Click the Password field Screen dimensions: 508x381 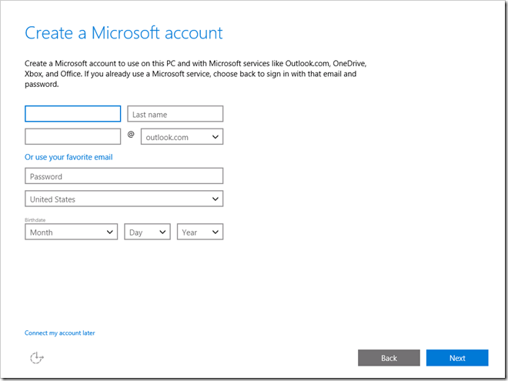(x=124, y=176)
